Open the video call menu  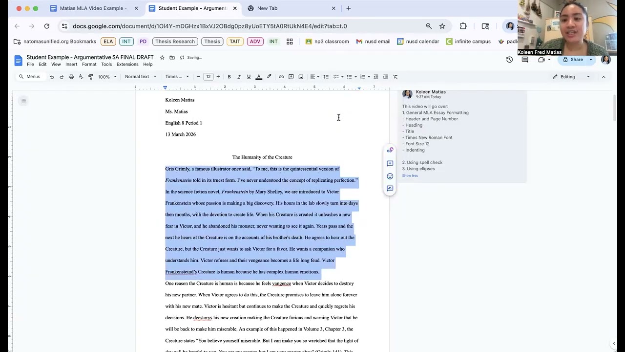[544, 60]
